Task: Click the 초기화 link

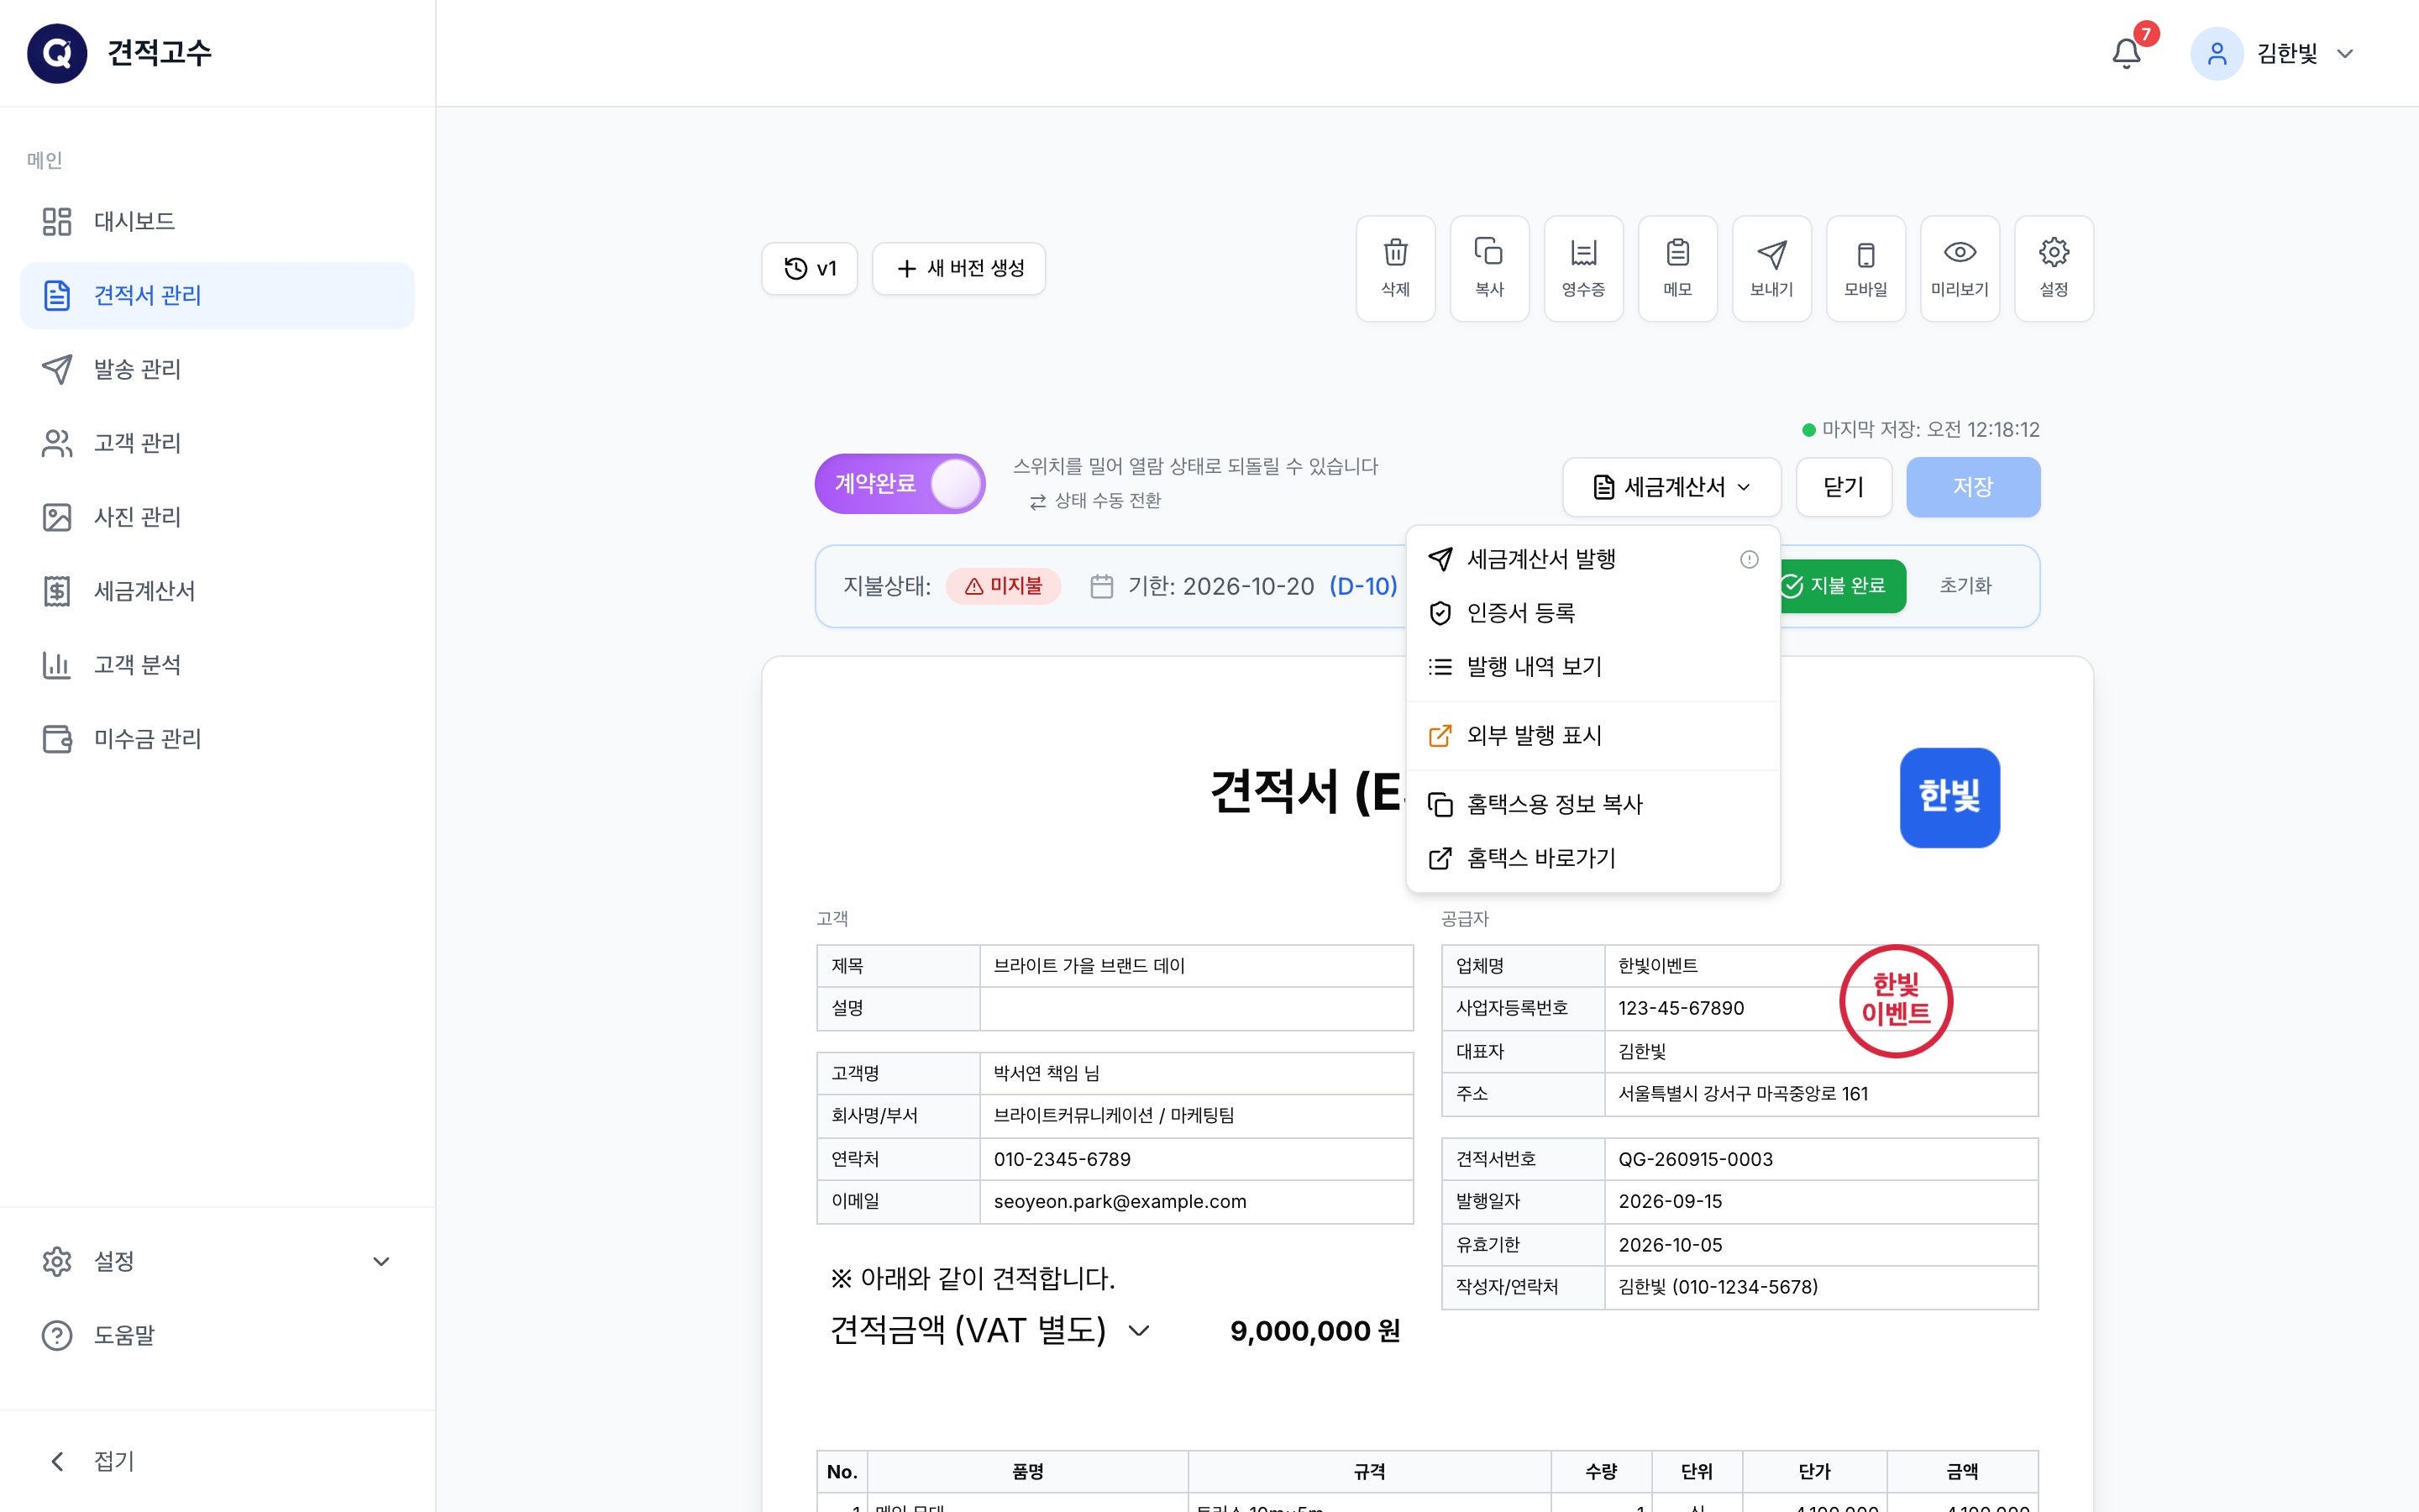Action: (1965, 586)
